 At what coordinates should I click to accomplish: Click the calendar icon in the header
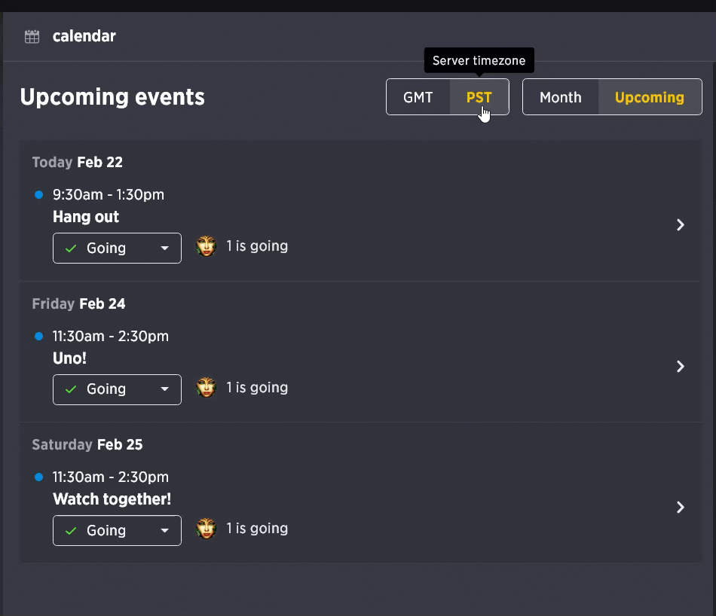[32, 36]
